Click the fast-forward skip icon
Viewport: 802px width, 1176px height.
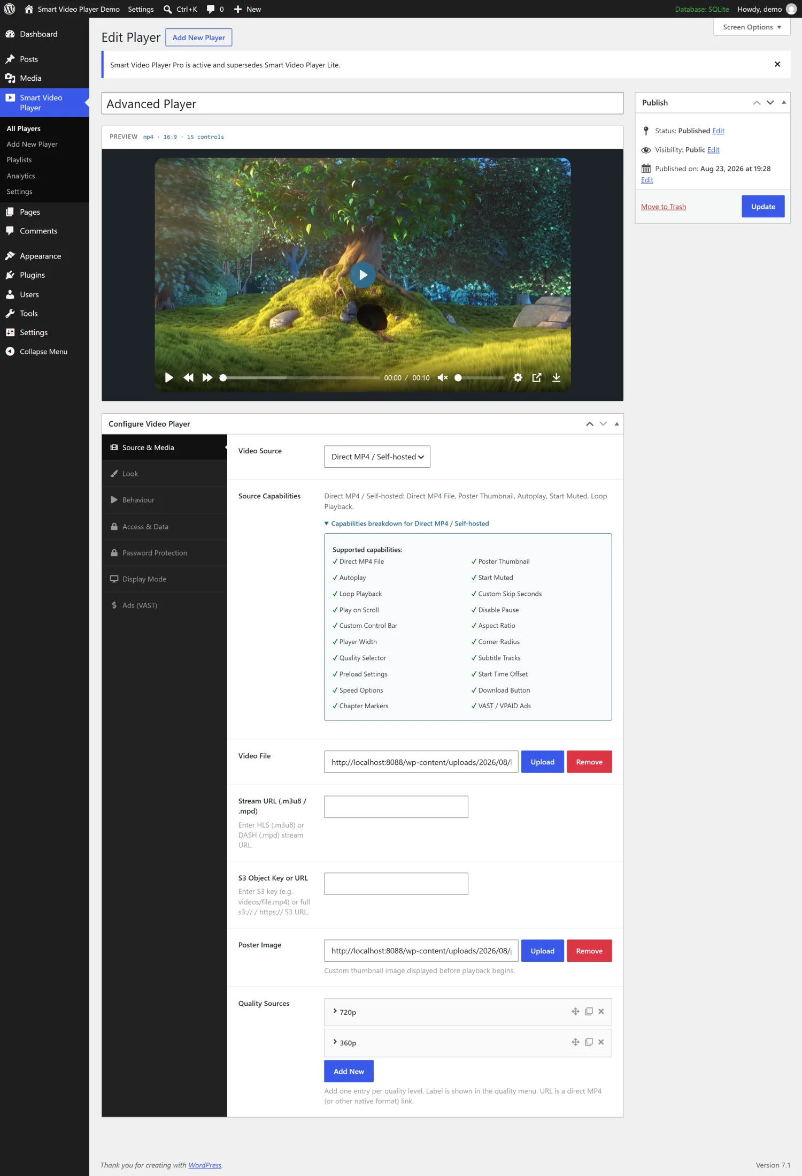pyautogui.click(x=207, y=377)
